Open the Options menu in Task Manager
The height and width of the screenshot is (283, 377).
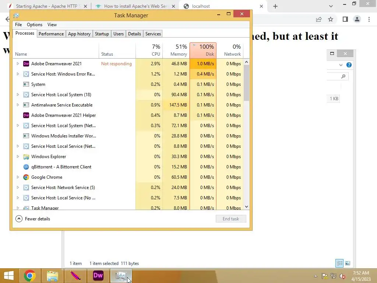tap(34, 25)
